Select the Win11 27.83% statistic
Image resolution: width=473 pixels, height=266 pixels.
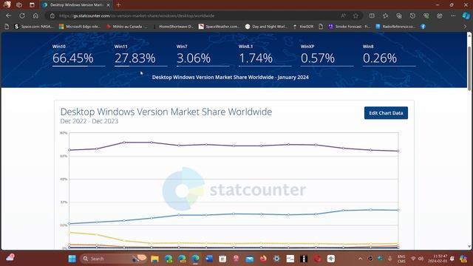(140, 55)
